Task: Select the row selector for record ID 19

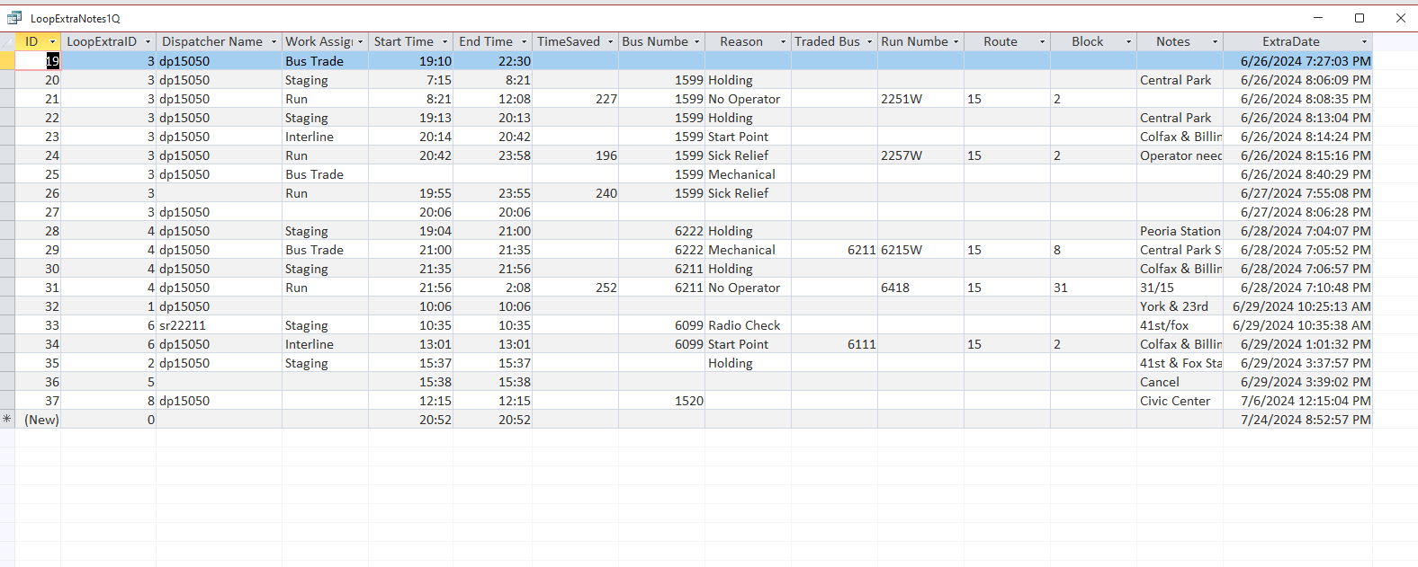Action: 7,61
